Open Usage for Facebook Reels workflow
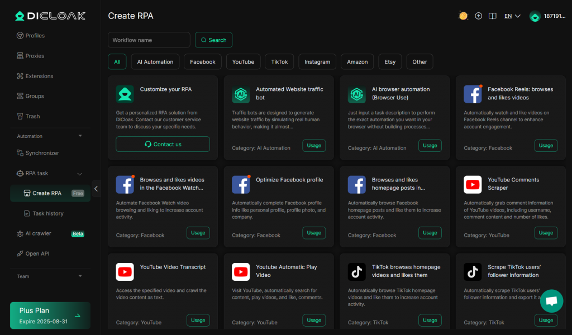Viewport: 572px width, 335px height. pos(546,146)
